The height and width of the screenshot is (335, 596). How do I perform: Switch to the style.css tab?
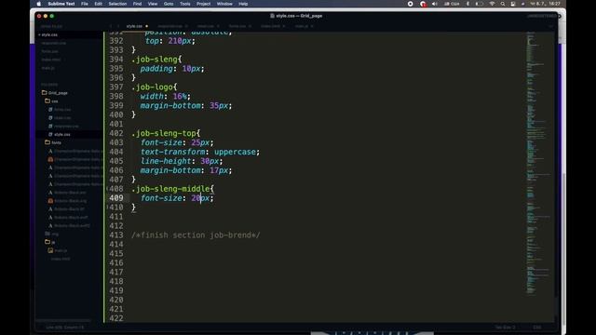point(134,26)
